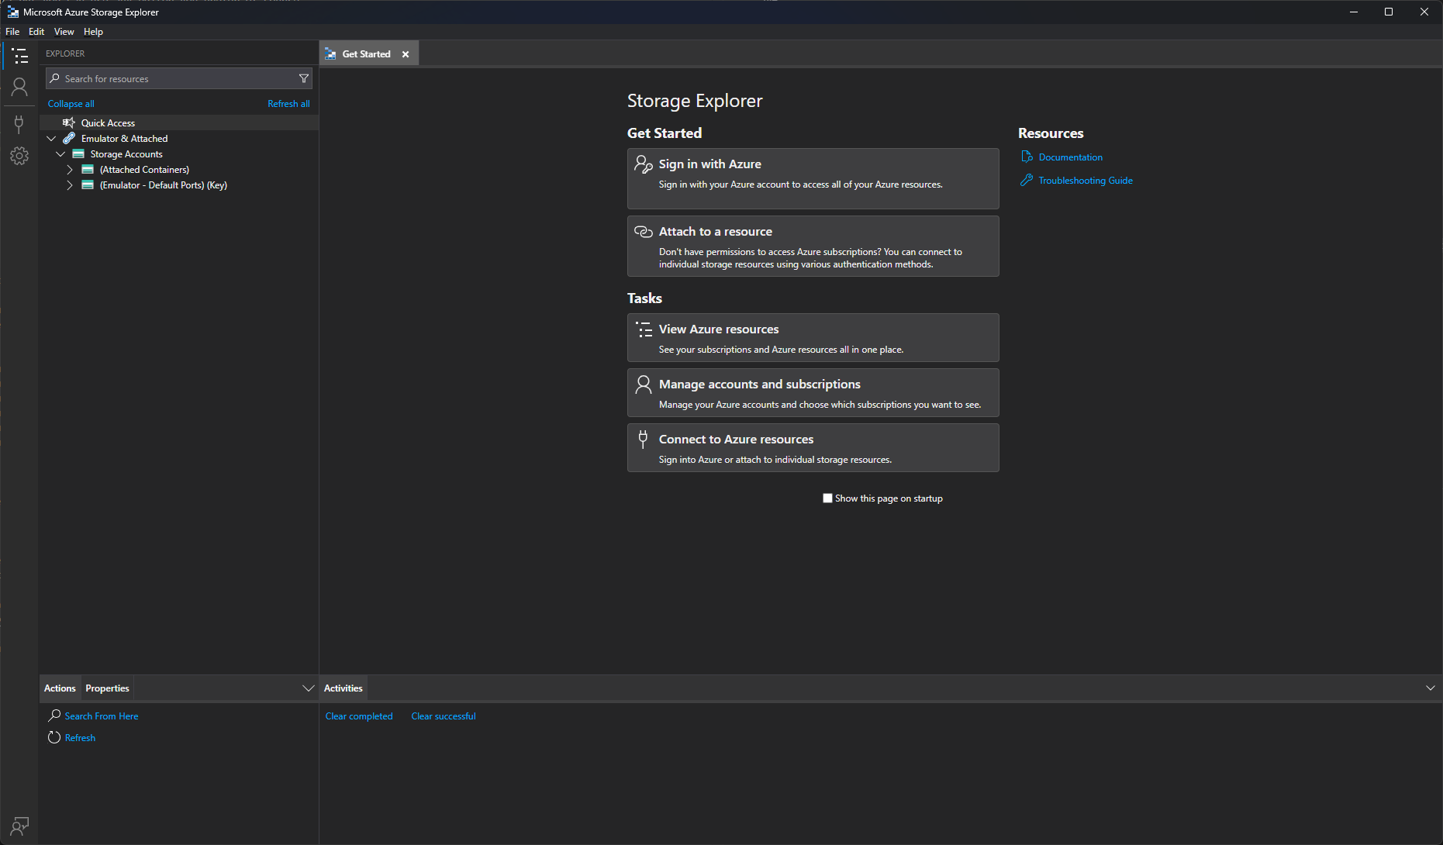The width and height of the screenshot is (1443, 845).
Task: Click the search magnifier icon in Explorer
Action: [55, 78]
